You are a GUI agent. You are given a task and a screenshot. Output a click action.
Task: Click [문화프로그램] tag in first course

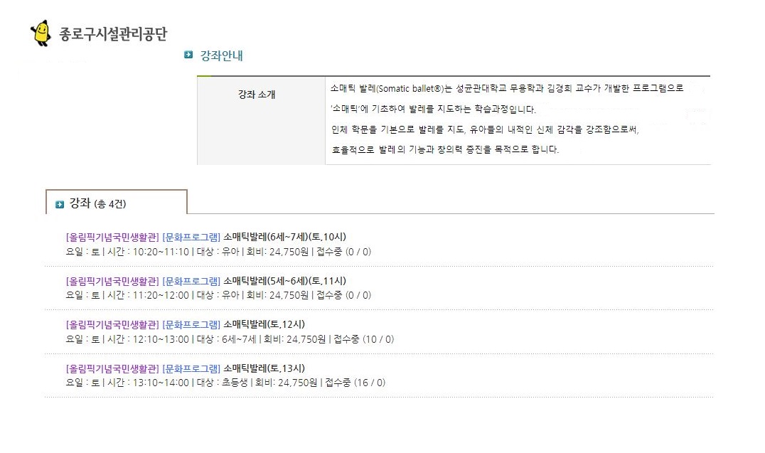click(191, 237)
